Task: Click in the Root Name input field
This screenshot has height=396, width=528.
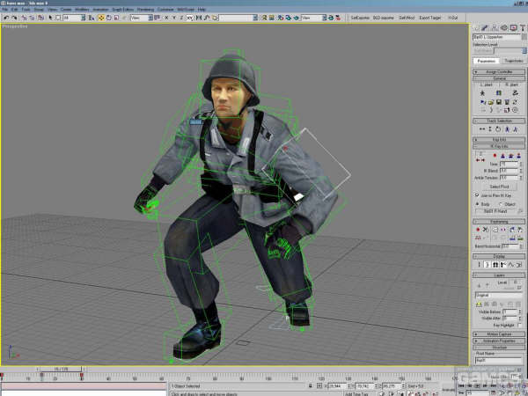Action: 499,360
